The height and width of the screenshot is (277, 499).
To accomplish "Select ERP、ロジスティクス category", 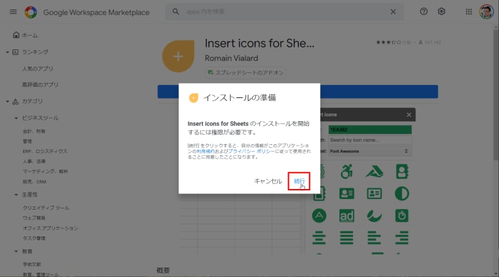I will pos(45,151).
